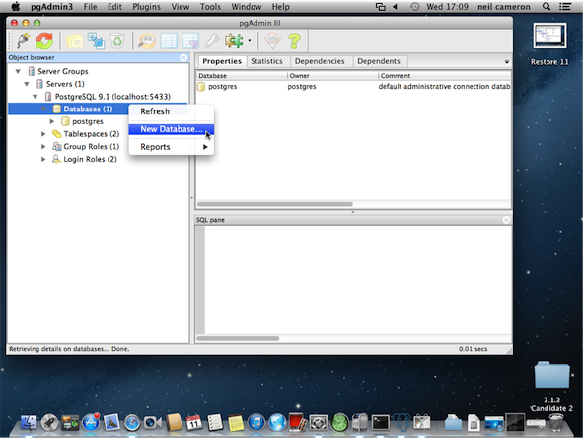Switch to the Dependencies tab
This screenshot has height=438, width=583.
(320, 61)
